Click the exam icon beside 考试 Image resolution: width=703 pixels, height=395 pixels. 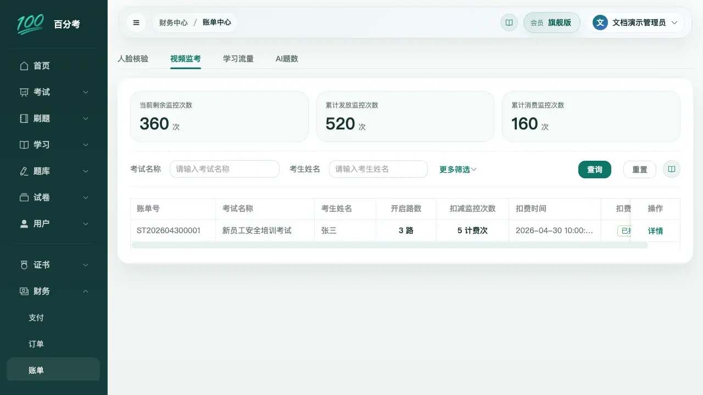(x=24, y=92)
